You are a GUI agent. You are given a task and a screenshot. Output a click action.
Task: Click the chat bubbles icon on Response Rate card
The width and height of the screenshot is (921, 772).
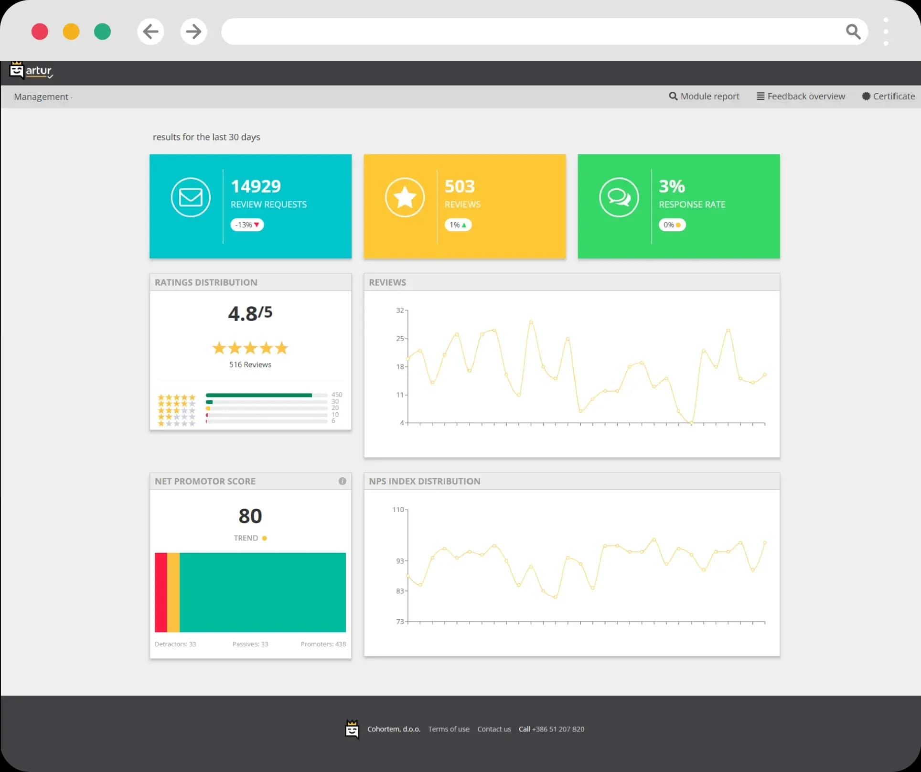pyautogui.click(x=619, y=197)
